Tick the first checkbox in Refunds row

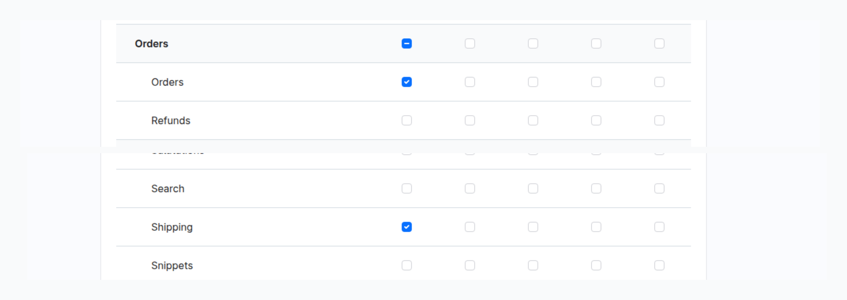coord(406,120)
